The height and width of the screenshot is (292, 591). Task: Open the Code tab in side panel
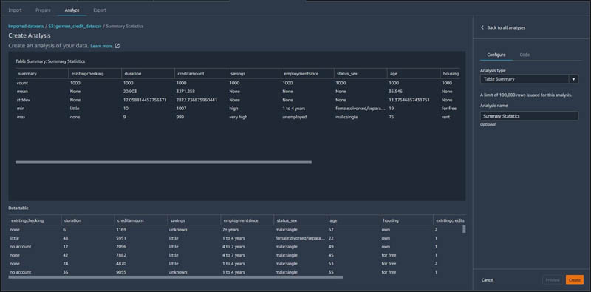tap(525, 55)
